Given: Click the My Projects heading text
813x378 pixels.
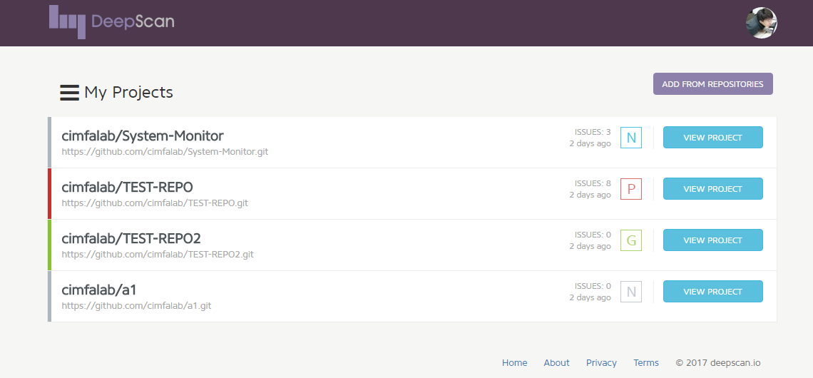Looking at the screenshot, I should (128, 93).
